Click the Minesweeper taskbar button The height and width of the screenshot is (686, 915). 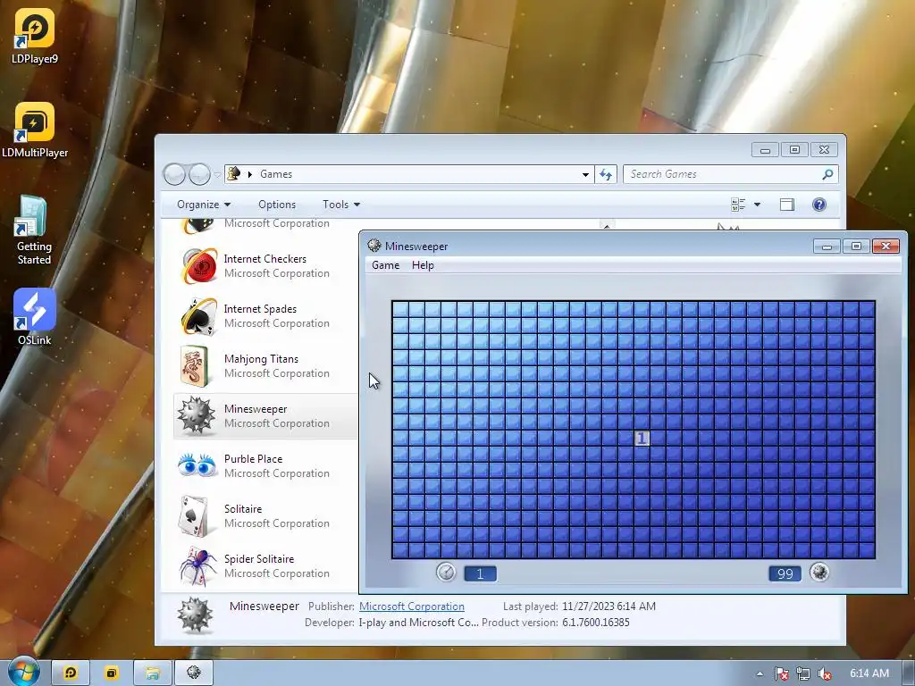click(x=194, y=673)
